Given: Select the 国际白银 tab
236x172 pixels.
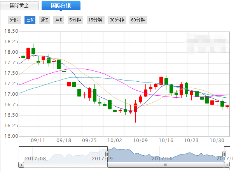Looking at the screenshot, I should [61, 6].
